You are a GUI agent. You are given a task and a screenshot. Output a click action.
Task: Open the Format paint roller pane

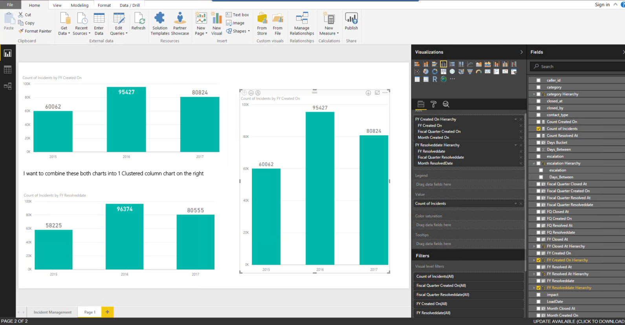click(433, 104)
